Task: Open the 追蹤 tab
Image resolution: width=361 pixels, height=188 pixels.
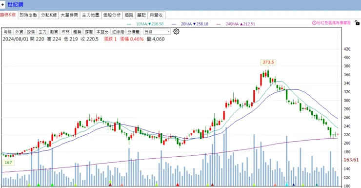Action: [129, 15]
